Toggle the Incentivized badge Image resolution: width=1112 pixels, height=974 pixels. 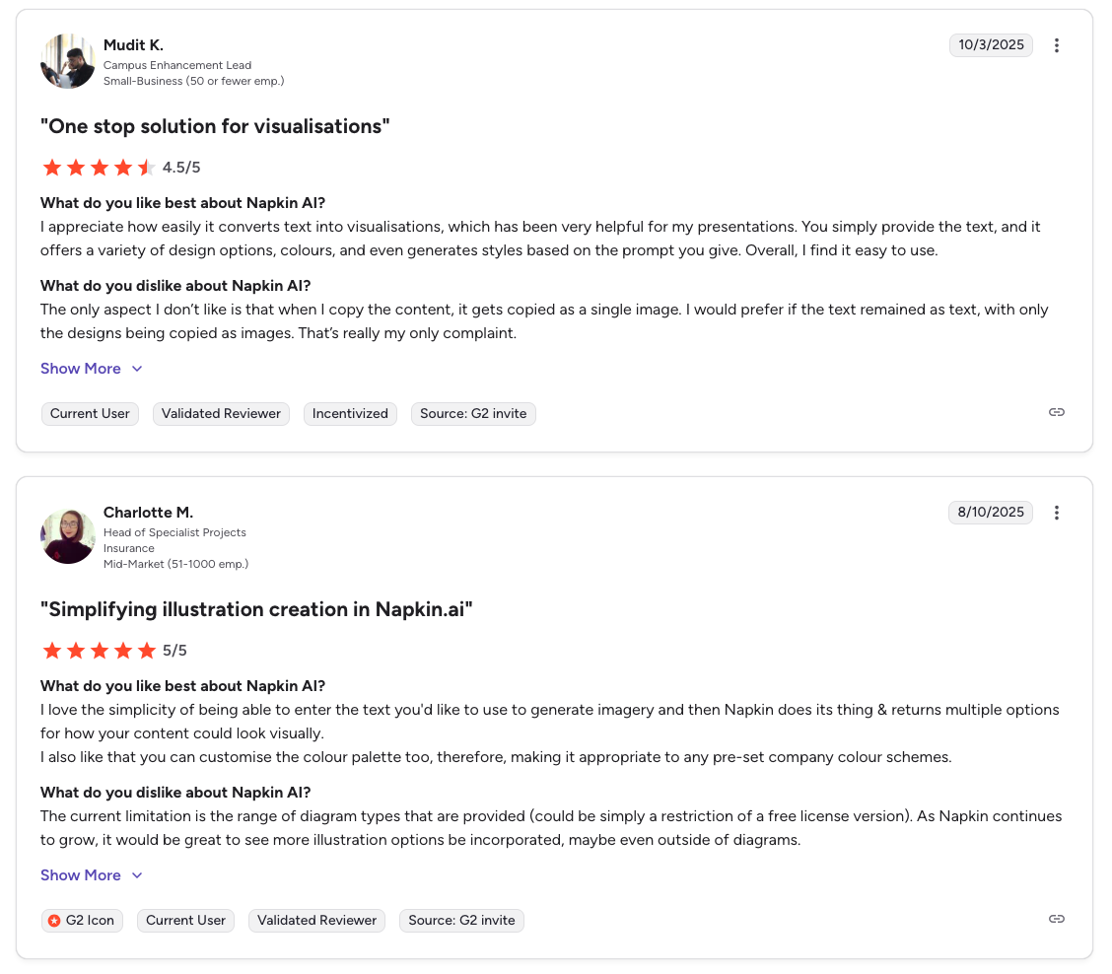pyautogui.click(x=350, y=413)
